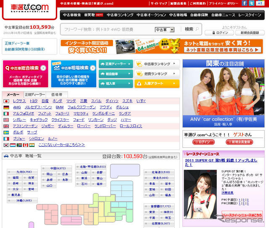
Task: Open レースクイーン in navigation bar
Action: (x=250, y=15)
